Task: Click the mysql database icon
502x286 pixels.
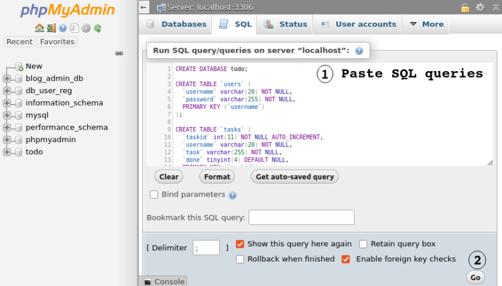Action: 19,115
